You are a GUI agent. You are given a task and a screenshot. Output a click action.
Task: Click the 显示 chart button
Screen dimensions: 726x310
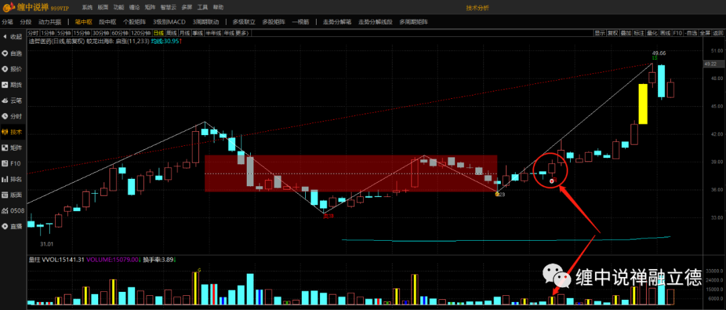pos(600,33)
